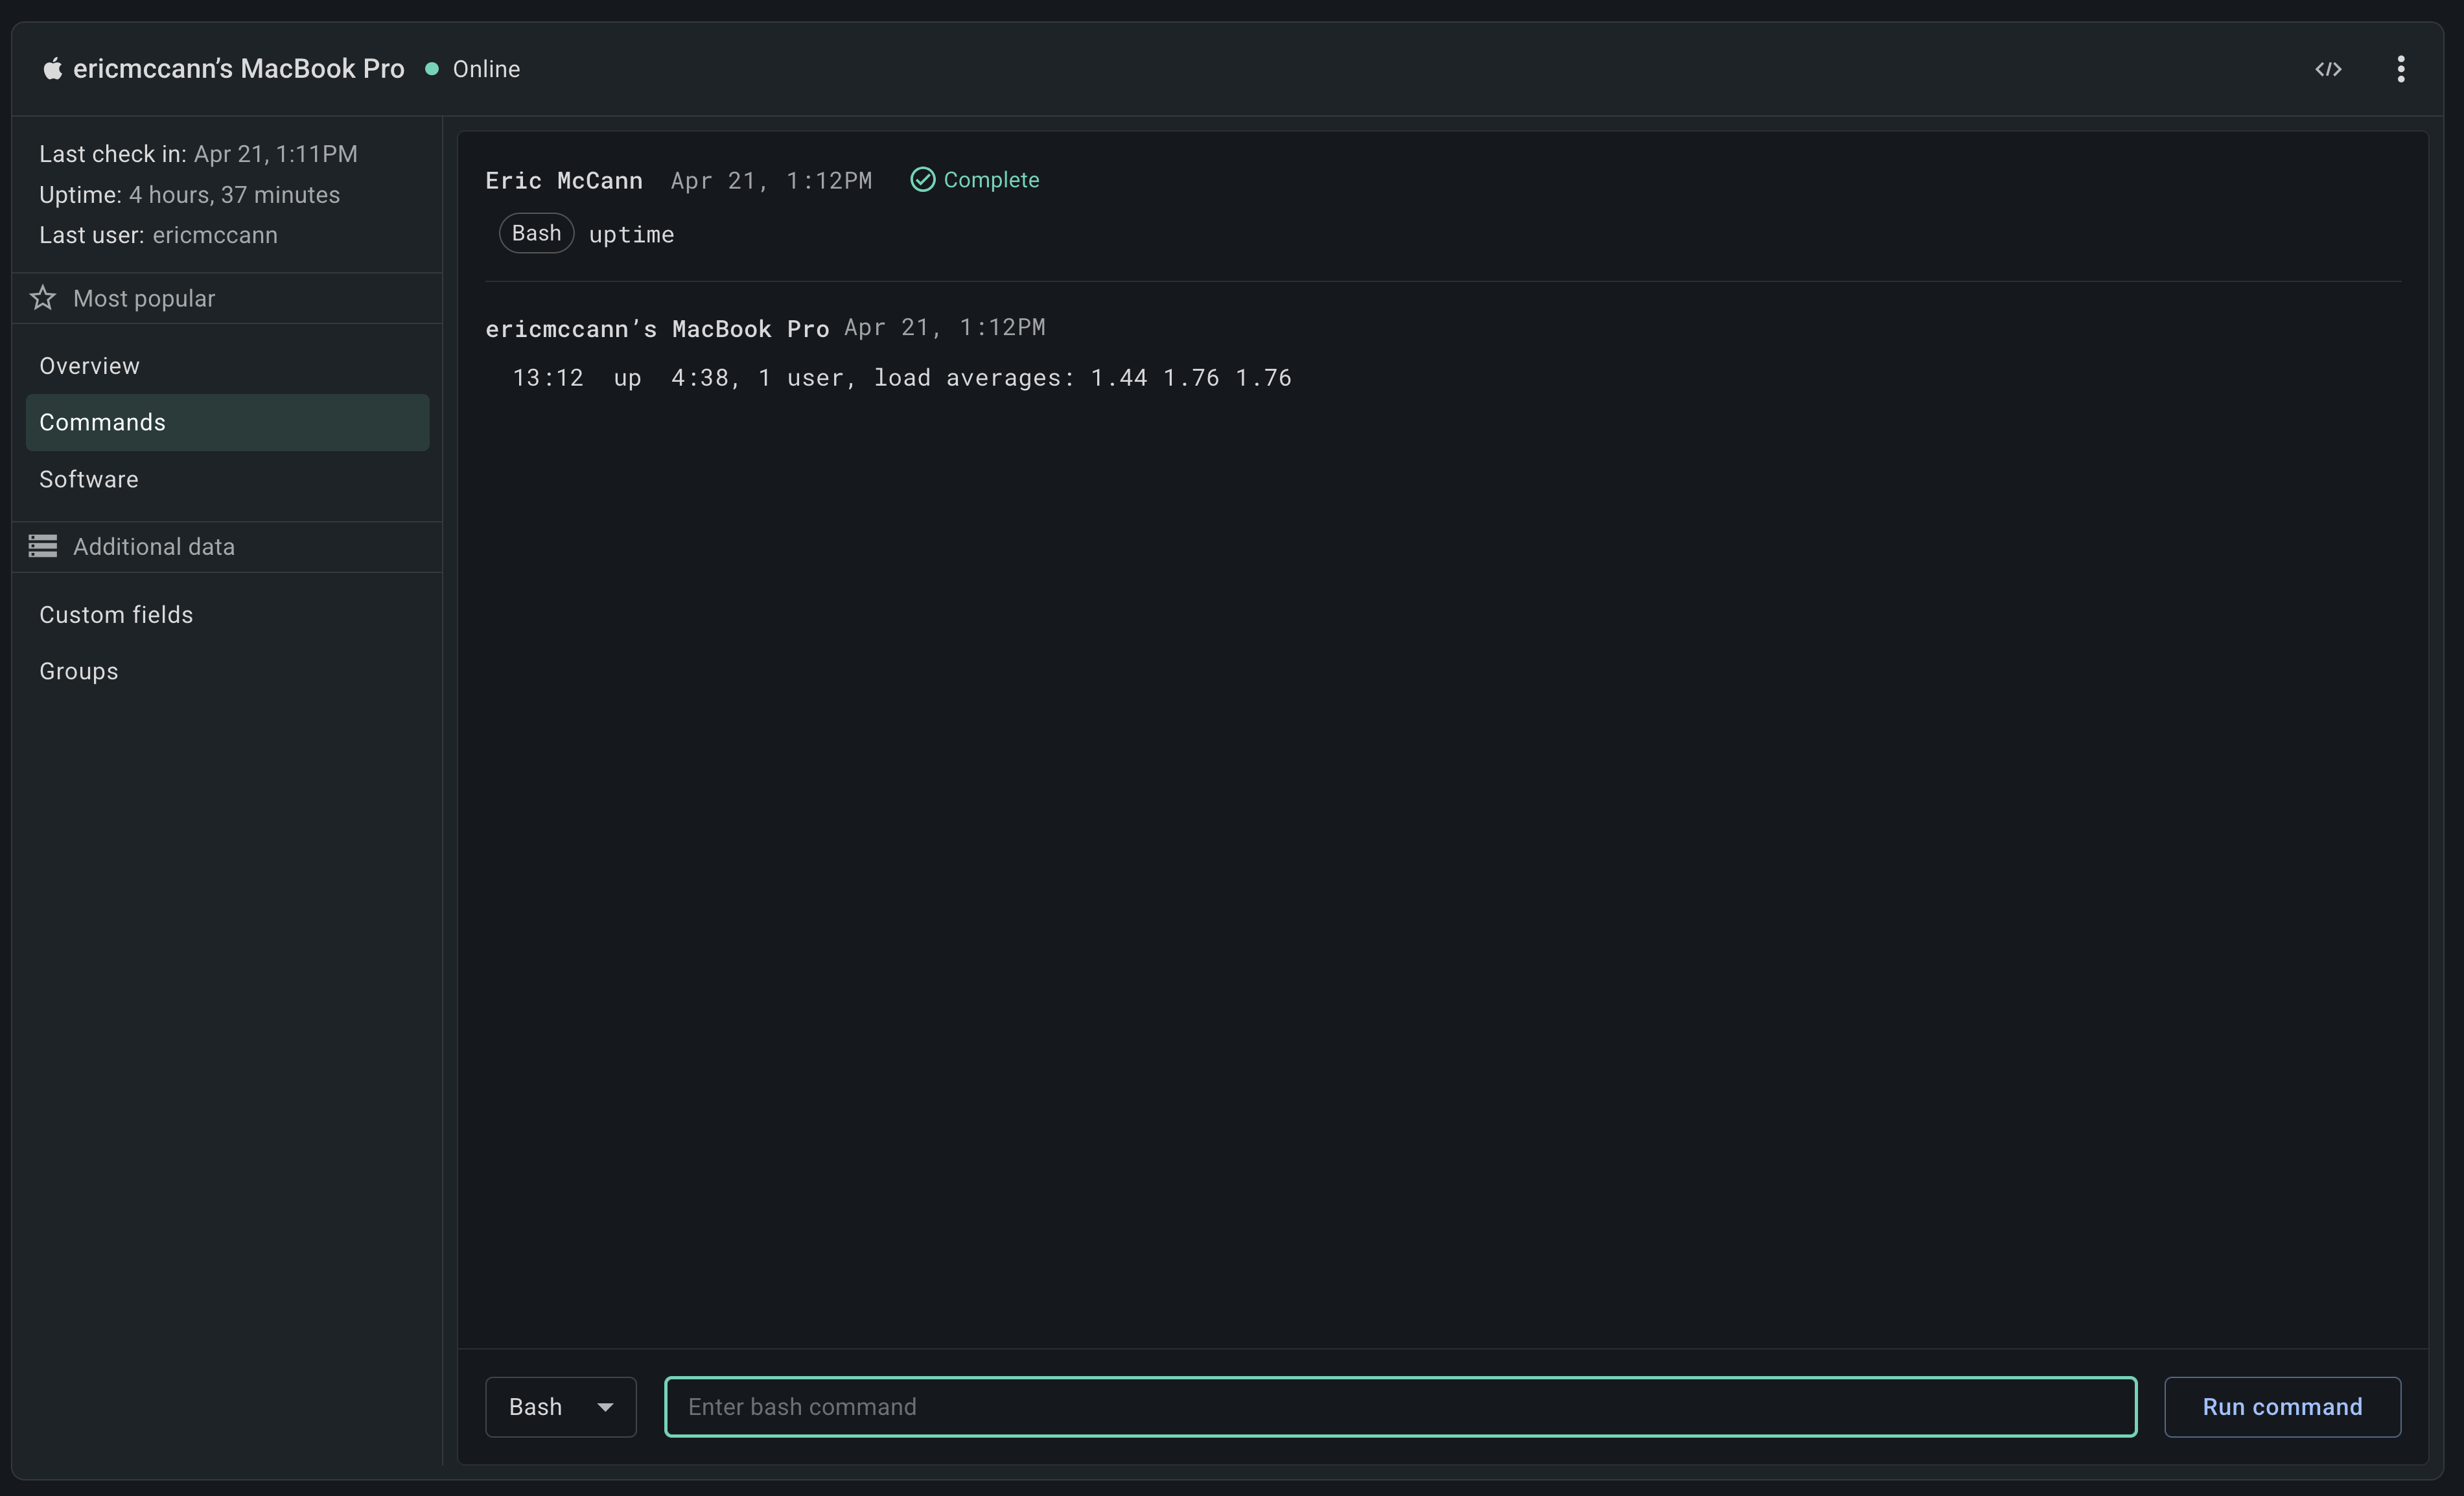
Task: Click the ericmccann's MacBook Pro header title
Action: [x=238, y=69]
